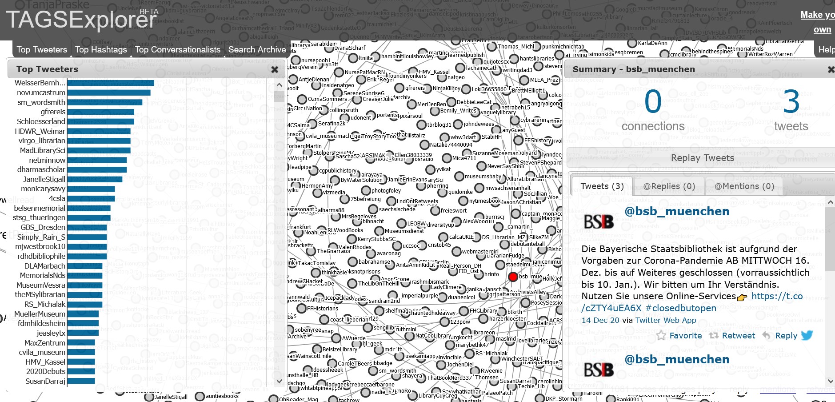Click the 0 connections count

[653, 101]
